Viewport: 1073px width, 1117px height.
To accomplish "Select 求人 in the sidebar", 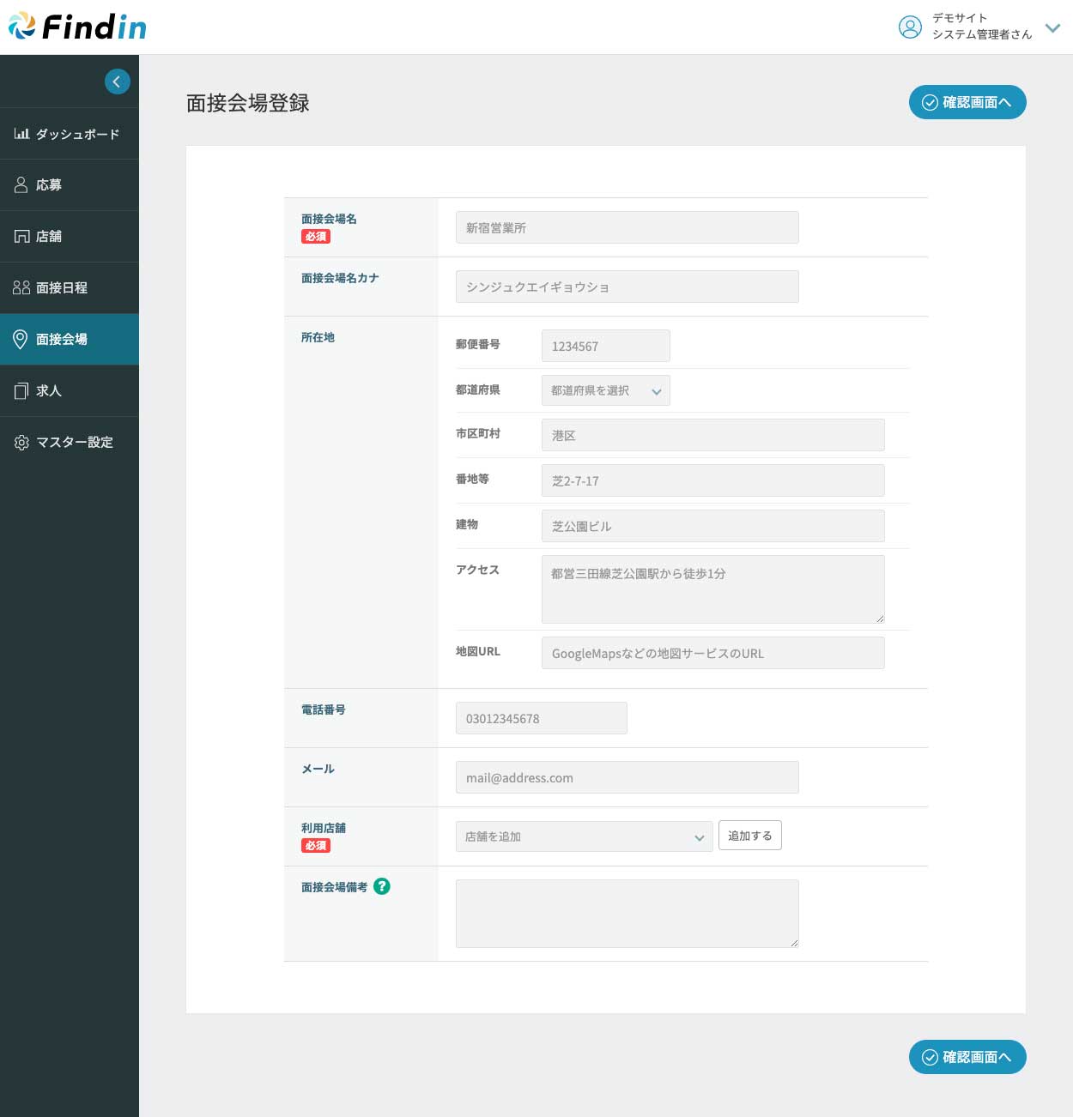I will [48, 391].
